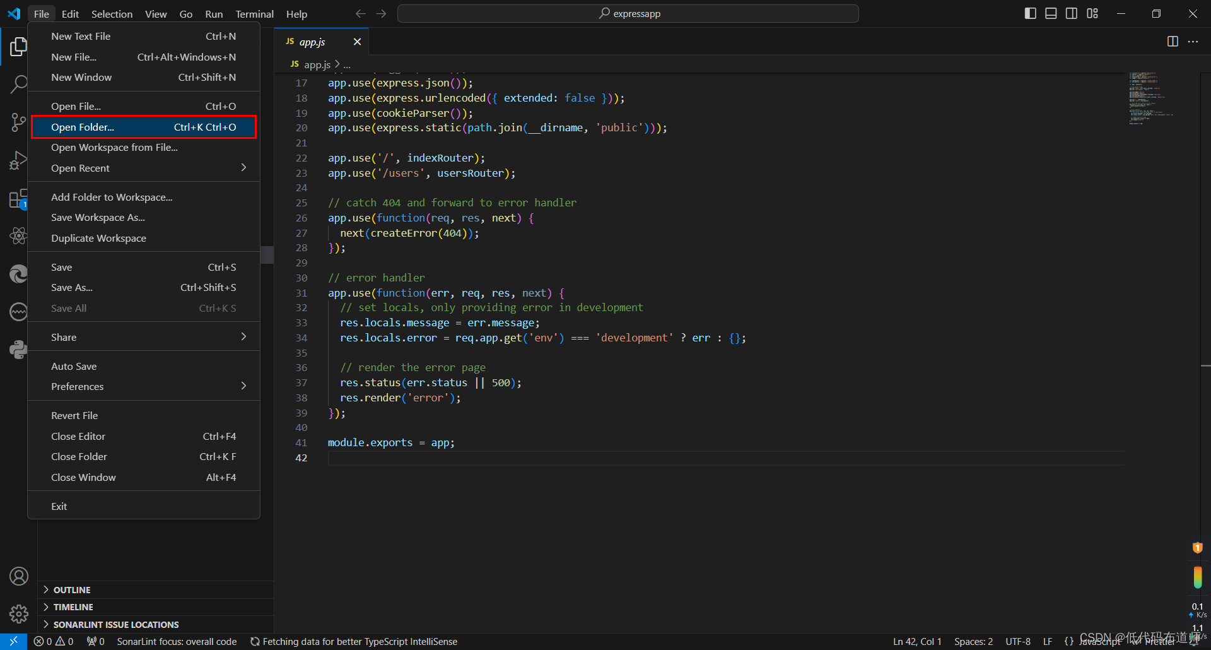Open the Help menu
Image resolution: width=1211 pixels, height=650 pixels.
point(296,14)
